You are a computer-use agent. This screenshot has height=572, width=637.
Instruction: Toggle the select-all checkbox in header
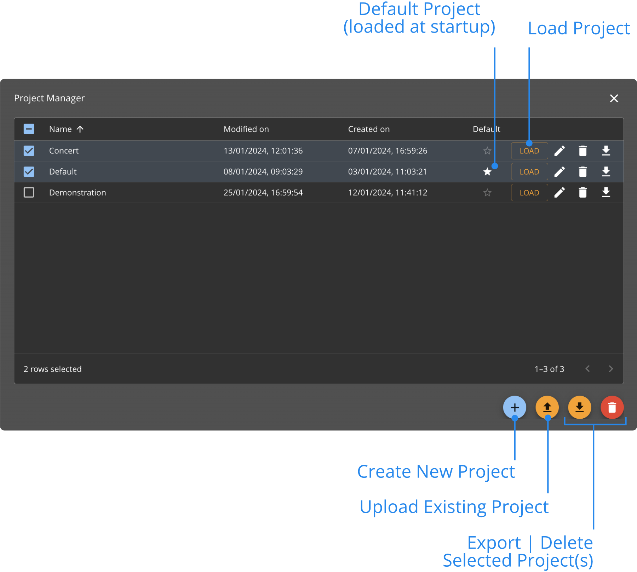coord(29,129)
